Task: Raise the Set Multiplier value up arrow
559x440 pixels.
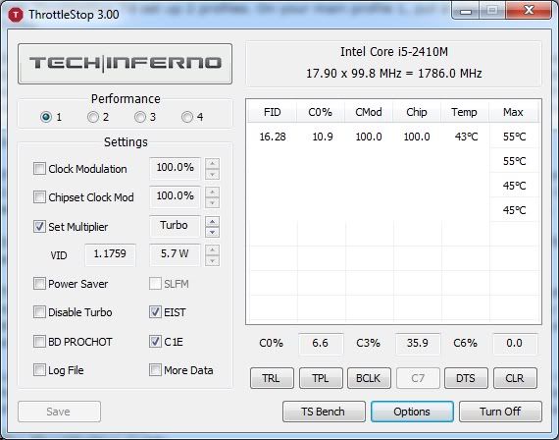Action: pyautogui.click(x=212, y=221)
